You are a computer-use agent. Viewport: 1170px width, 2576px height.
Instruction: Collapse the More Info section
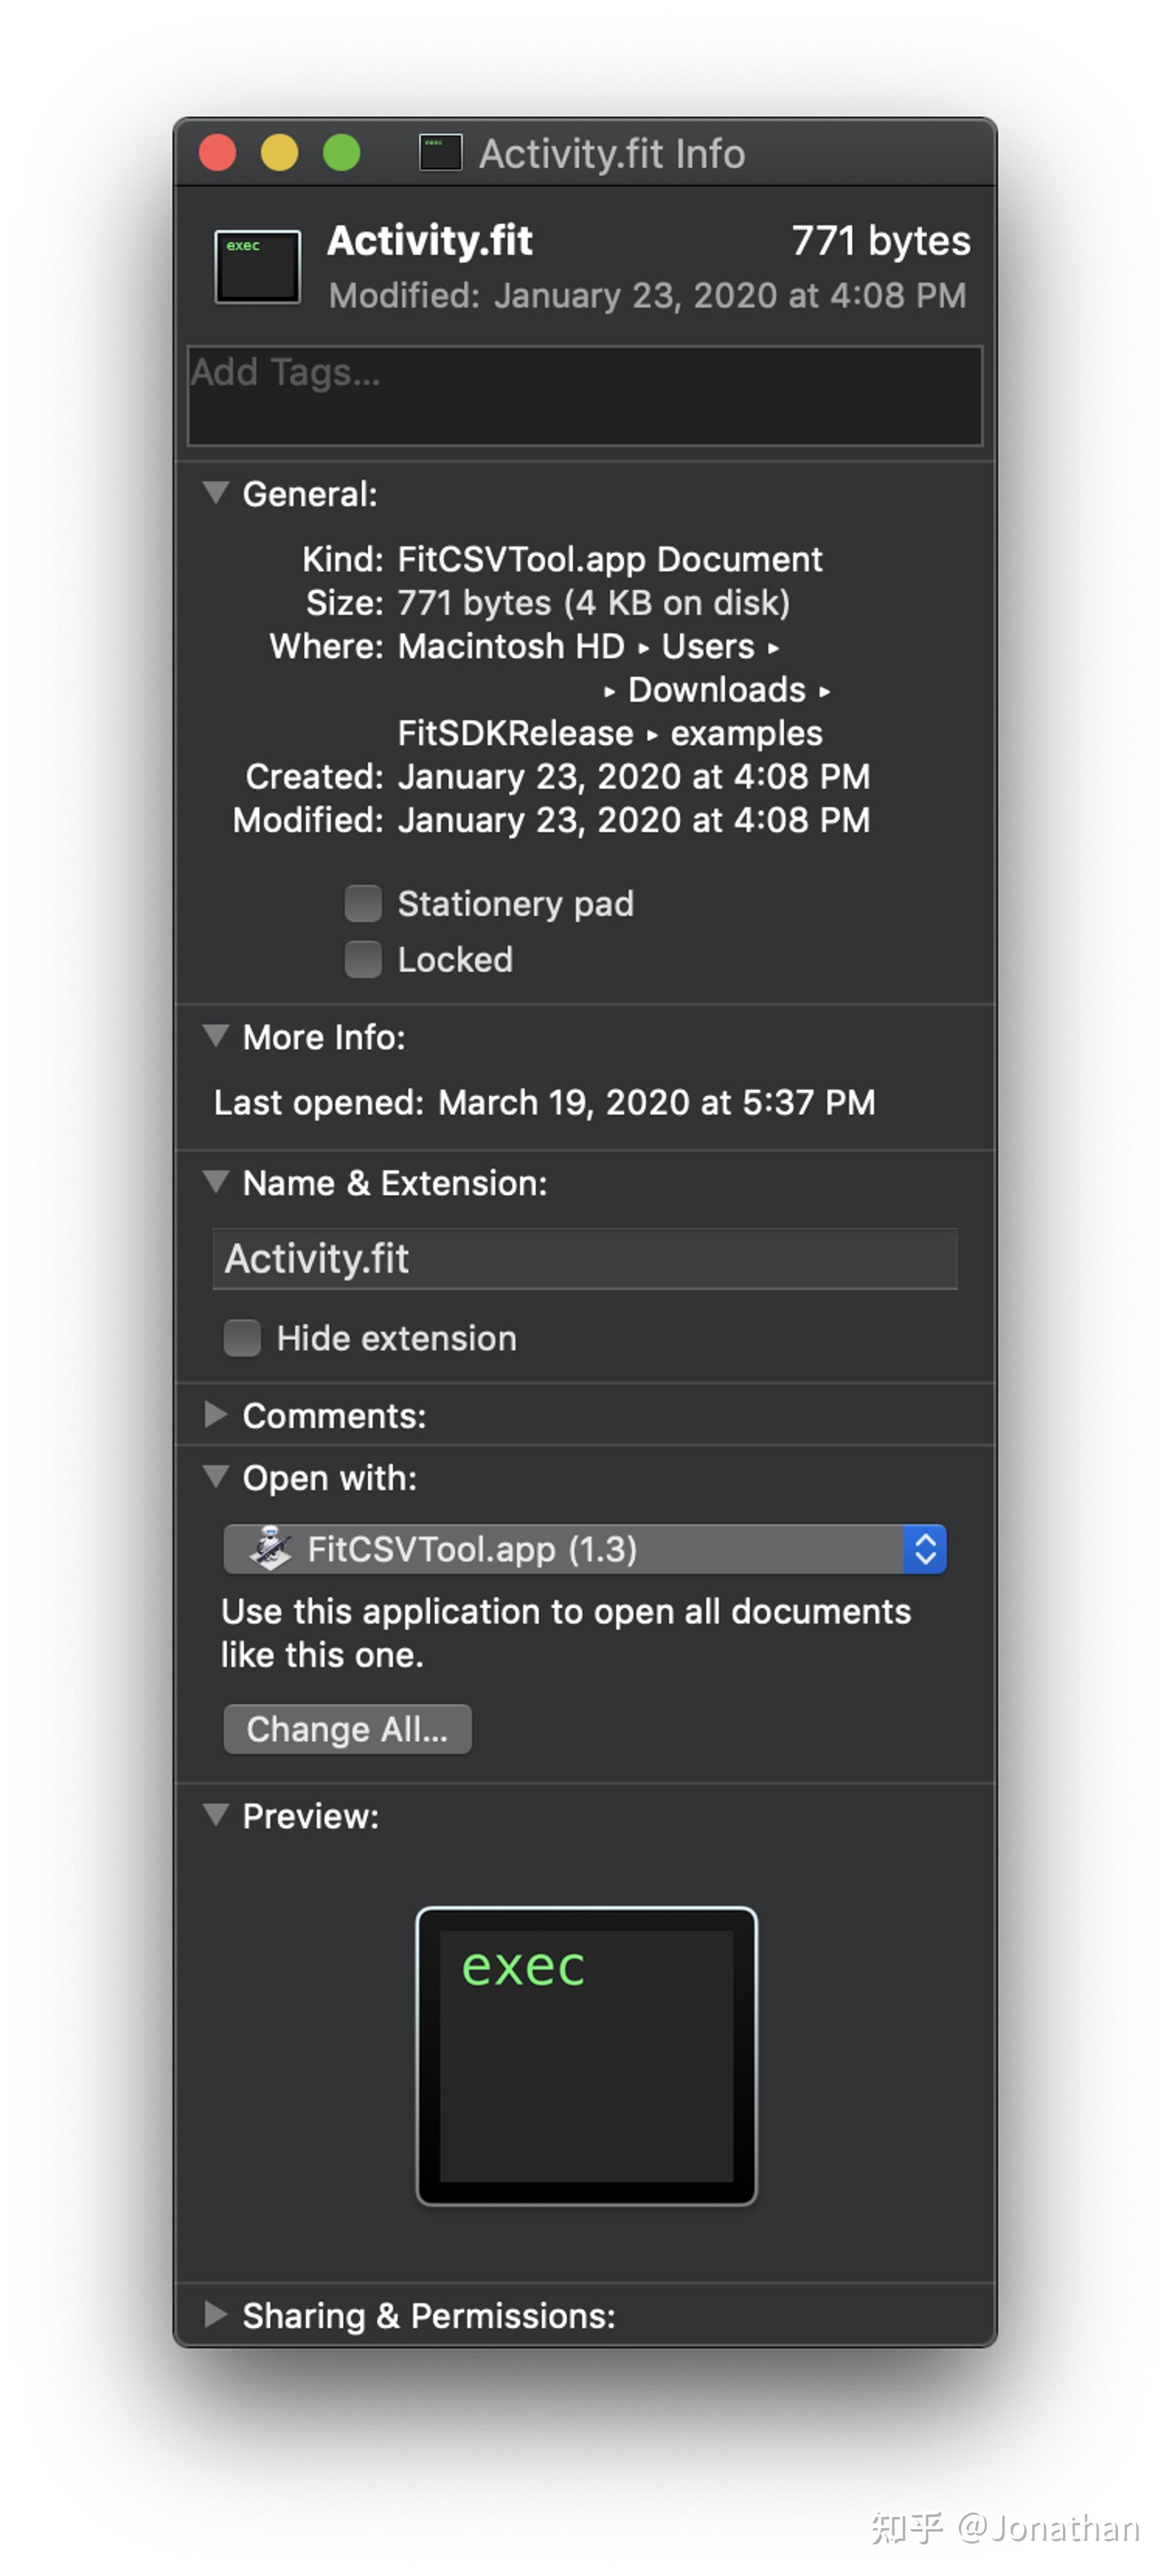[215, 1036]
